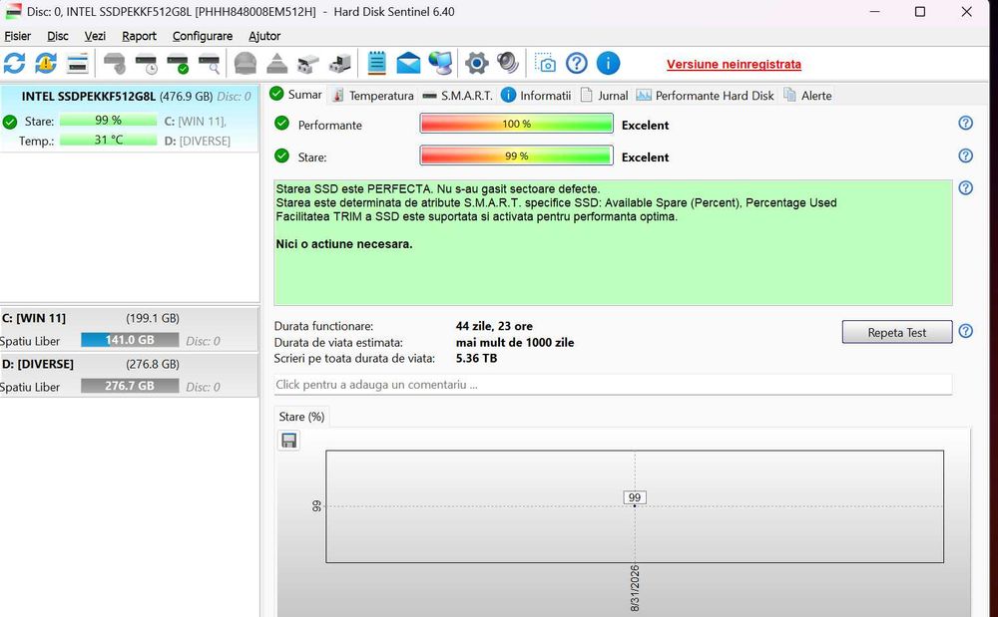This screenshot has width=998, height=617.
Task: Click the C: free space 141.0 GB bar
Action: [130, 340]
